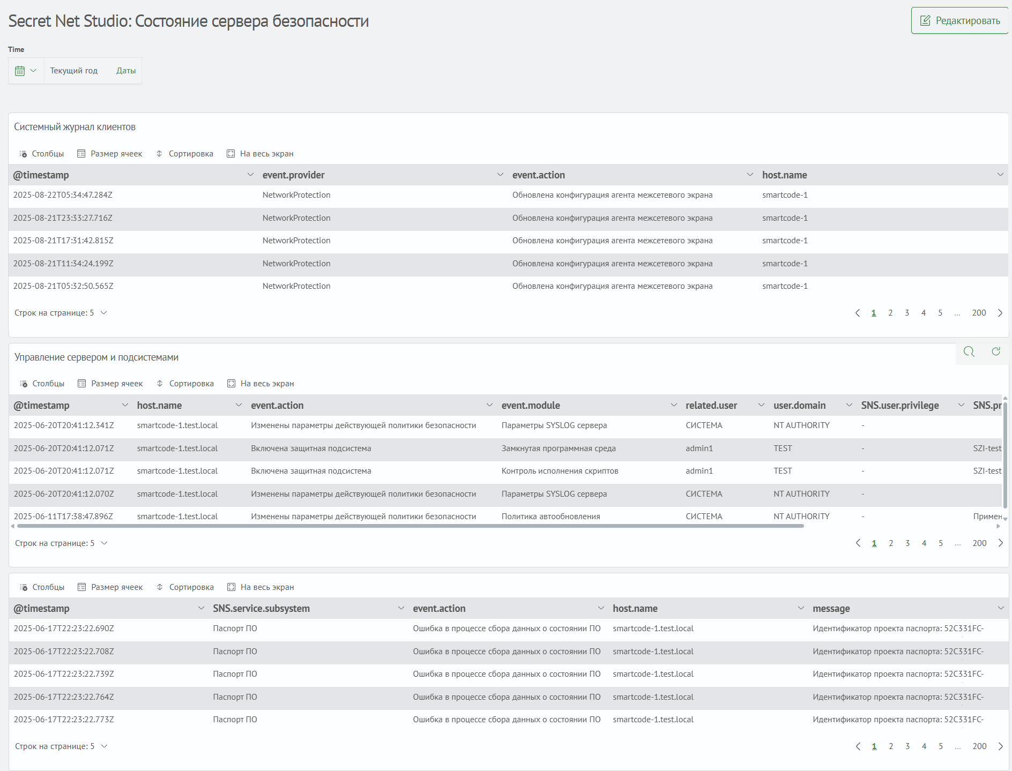This screenshot has width=1012, height=771.
Task: Jump to page 200 in first table
Action: pyautogui.click(x=979, y=313)
